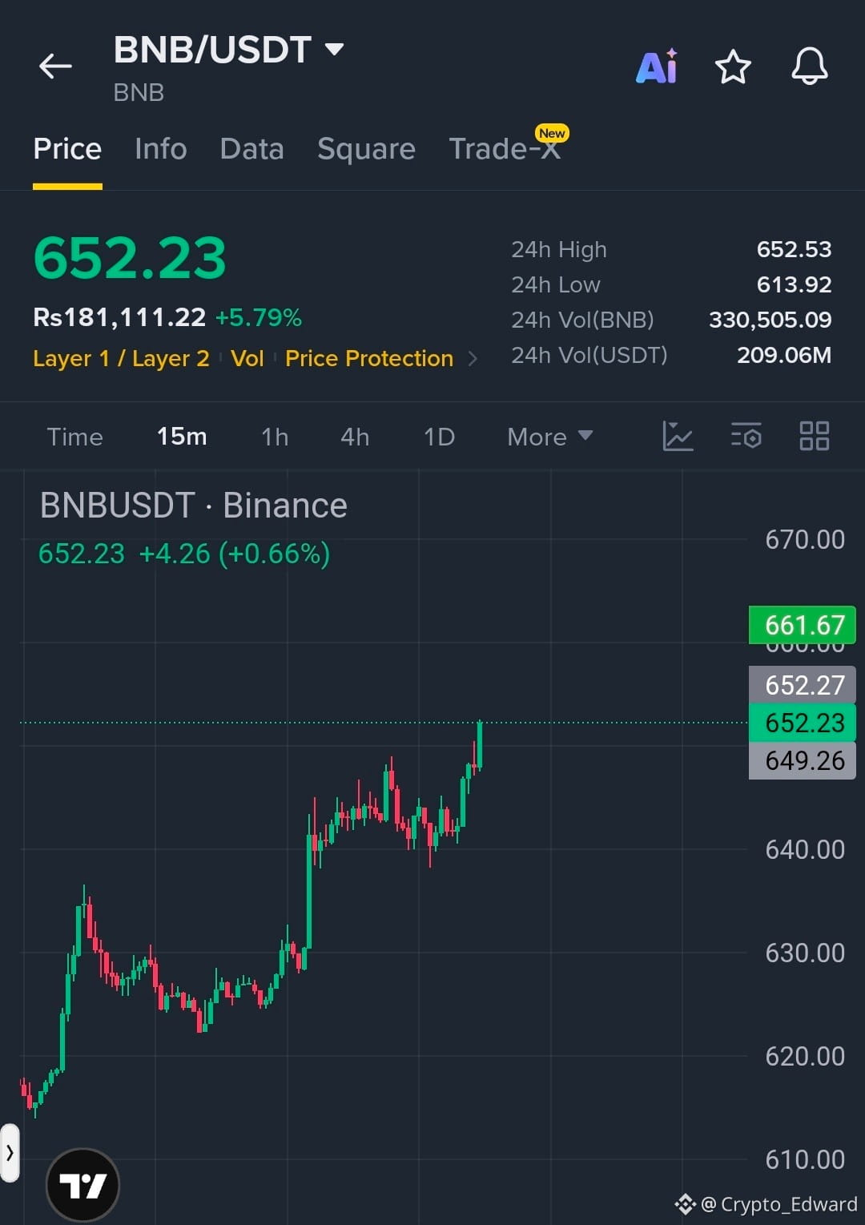Switch to the Square tab
Screen dimensions: 865x1225
(x=366, y=149)
